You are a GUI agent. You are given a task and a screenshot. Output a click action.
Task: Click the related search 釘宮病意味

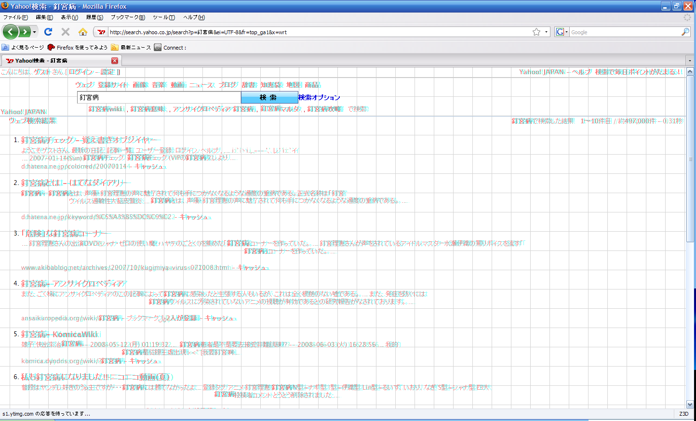(x=147, y=109)
